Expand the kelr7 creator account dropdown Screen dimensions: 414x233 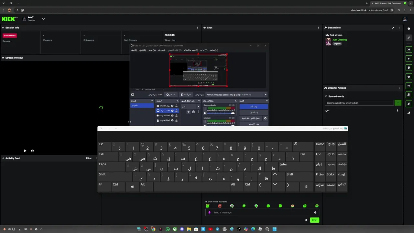pyautogui.click(x=43, y=19)
